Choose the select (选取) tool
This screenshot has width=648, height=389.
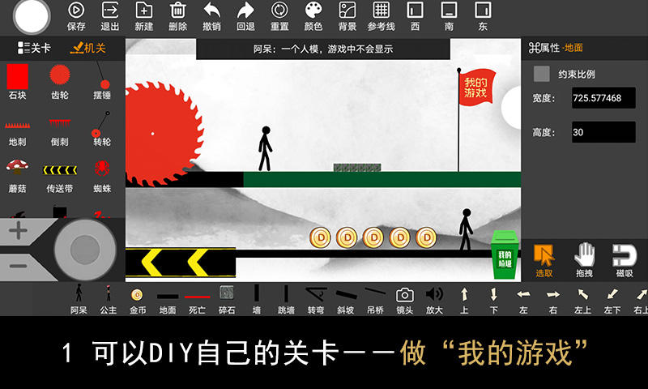click(x=544, y=260)
